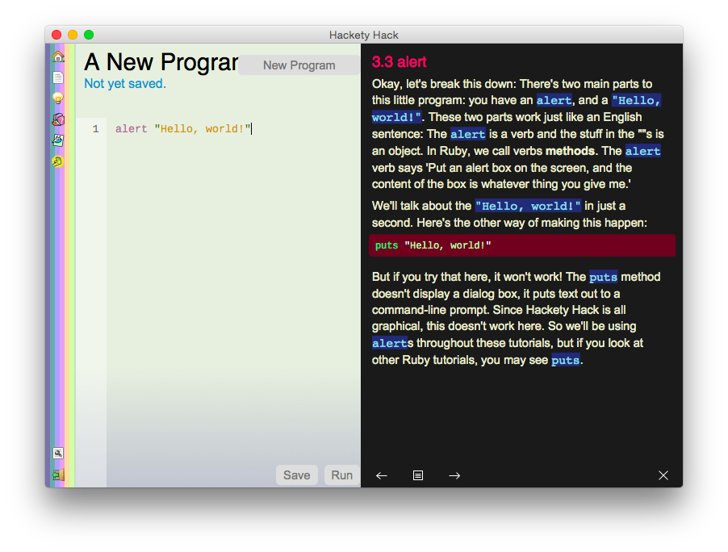Open Preferences wrench icon in sidebar
The width and height of the screenshot is (728, 552).
58,453
